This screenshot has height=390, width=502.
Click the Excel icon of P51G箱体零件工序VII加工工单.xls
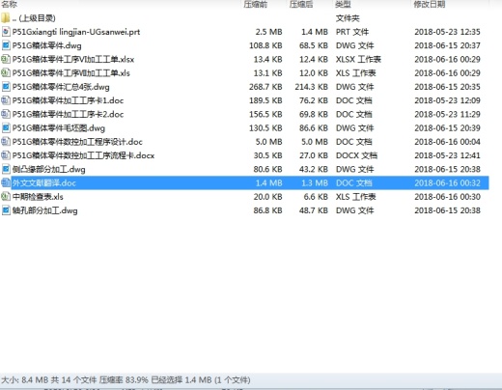coord(6,73)
